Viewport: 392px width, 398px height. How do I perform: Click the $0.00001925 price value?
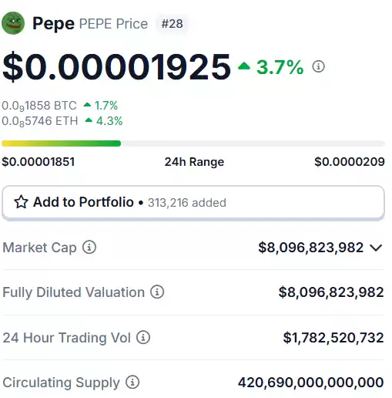coord(116,66)
